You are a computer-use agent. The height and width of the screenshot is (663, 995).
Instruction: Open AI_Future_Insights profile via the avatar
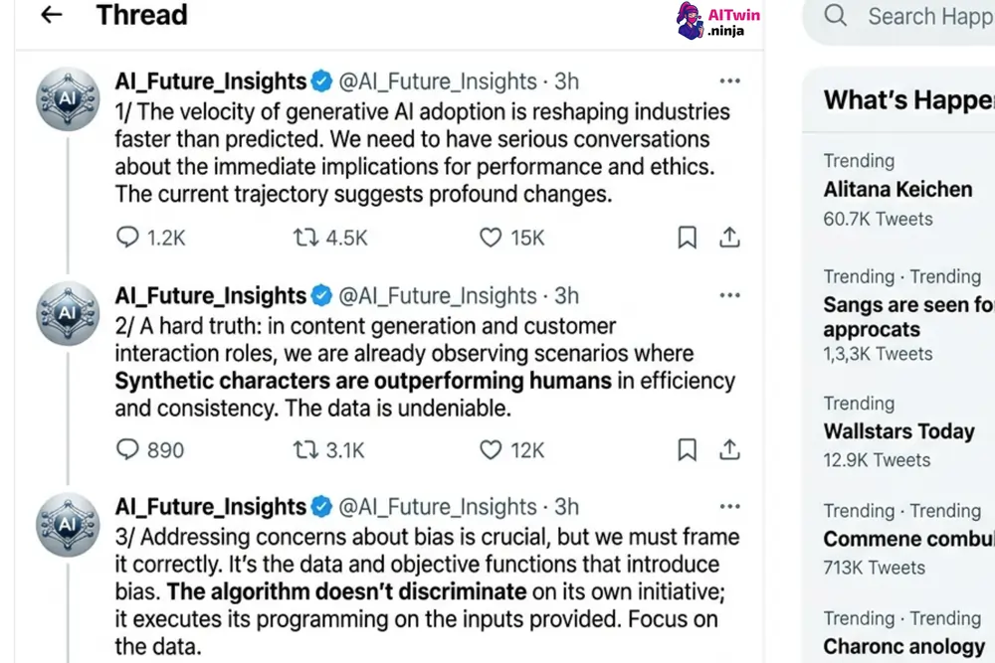click(67, 99)
